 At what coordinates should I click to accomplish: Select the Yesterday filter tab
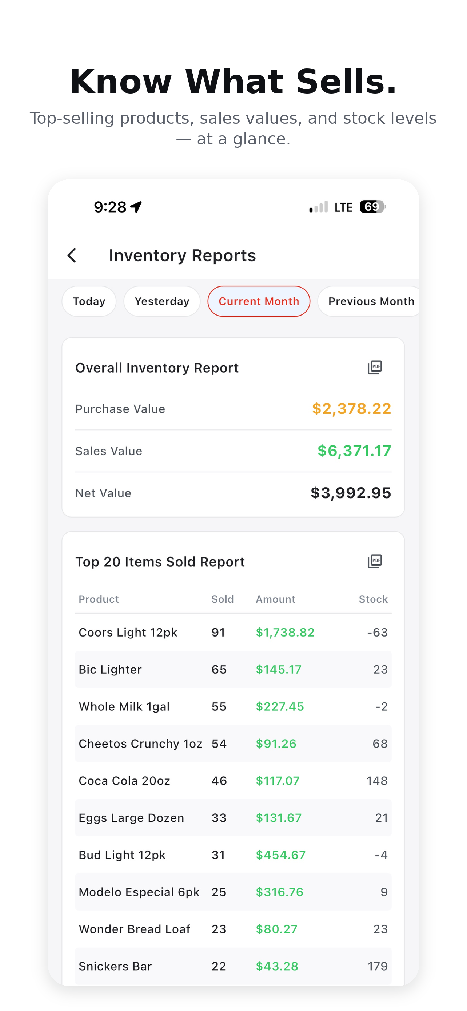click(162, 301)
